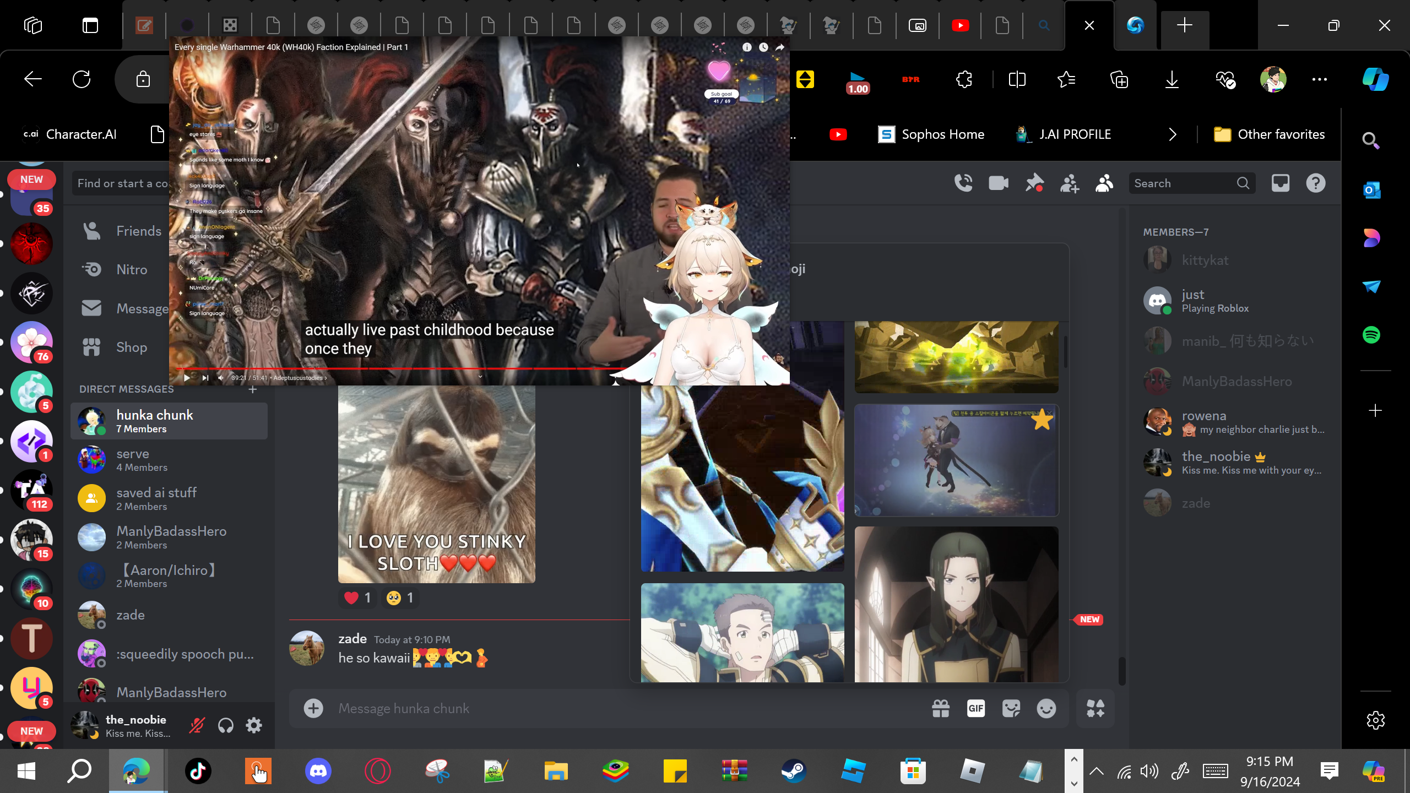The height and width of the screenshot is (793, 1410).
Task: Toggle the heart reaction on sloth image
Action: point(357,598)
